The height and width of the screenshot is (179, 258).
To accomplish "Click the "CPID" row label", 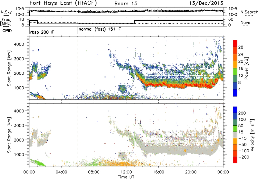I will point(7,31).
